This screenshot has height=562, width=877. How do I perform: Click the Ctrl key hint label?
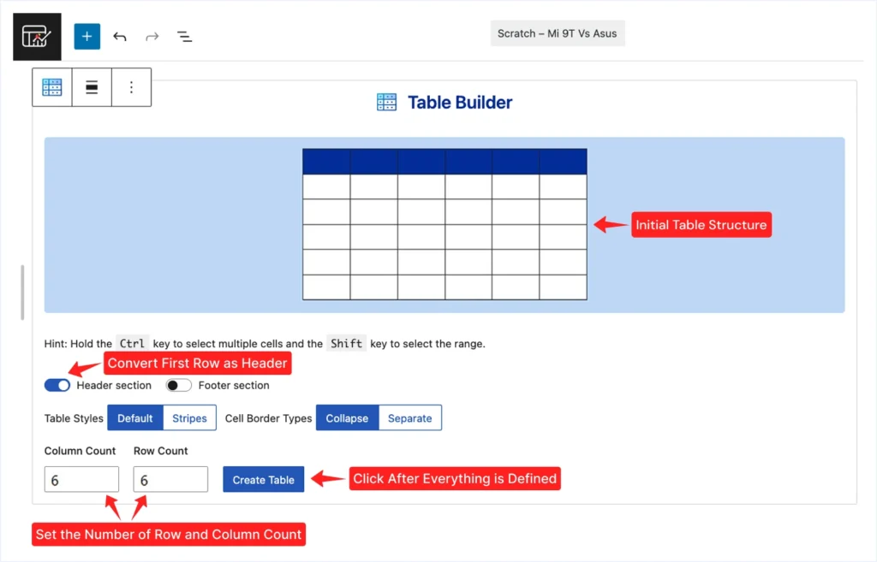click(x=132, y=344)
